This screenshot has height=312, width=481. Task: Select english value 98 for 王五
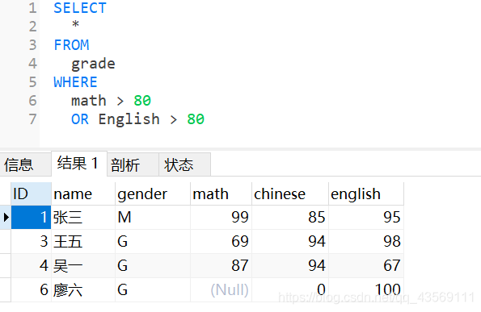tap(366, 241)
